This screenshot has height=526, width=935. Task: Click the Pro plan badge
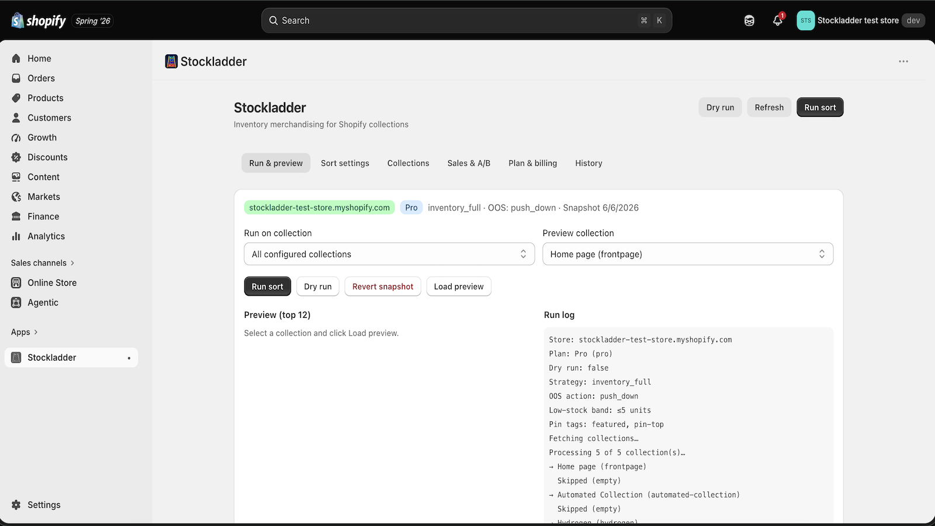point(411,207)
